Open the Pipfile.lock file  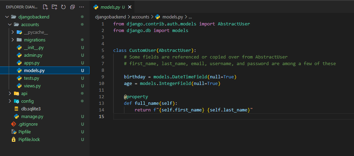pos(29,139)
